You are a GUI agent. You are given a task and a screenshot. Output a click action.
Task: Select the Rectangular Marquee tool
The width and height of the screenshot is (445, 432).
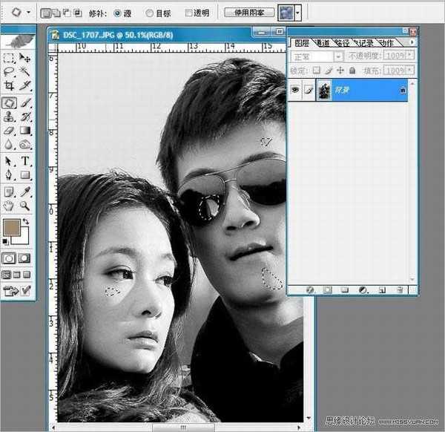[x=10, y=58]
